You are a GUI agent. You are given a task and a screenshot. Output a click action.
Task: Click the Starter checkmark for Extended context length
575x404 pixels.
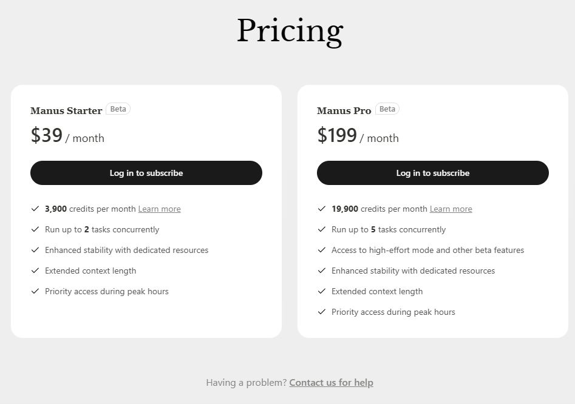[x=35, y=271]
